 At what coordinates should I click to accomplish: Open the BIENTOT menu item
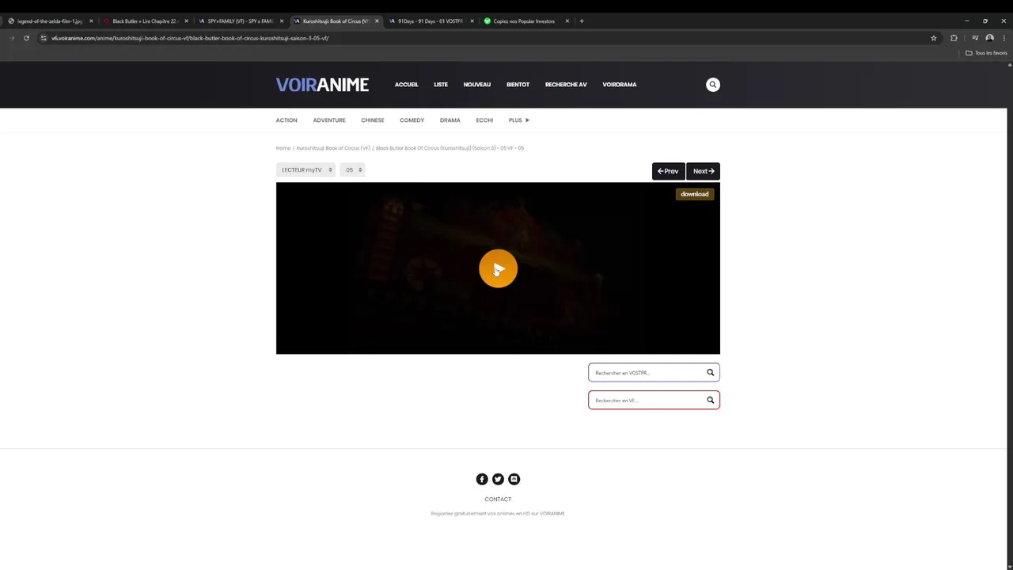[x=518, y=85]
